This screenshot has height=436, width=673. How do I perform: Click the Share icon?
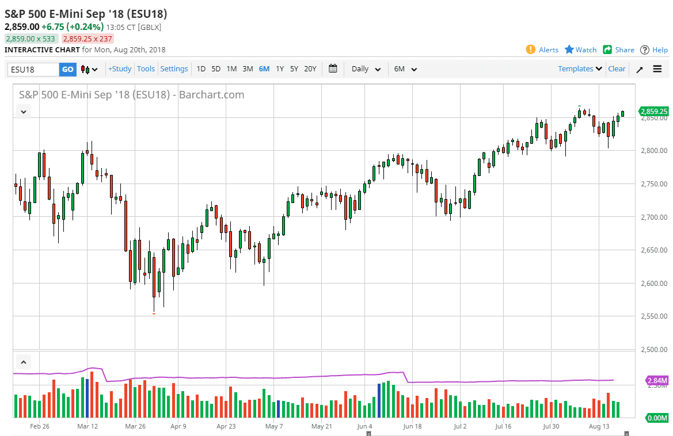tap(607, 49)
